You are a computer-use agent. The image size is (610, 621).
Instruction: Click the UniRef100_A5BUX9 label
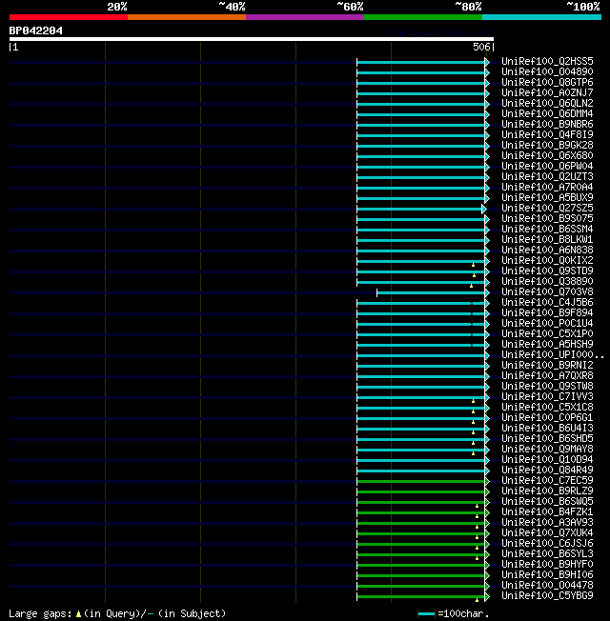tap(547, 198)
